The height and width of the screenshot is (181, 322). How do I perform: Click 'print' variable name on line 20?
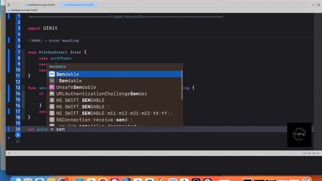[x=42, y=130]
